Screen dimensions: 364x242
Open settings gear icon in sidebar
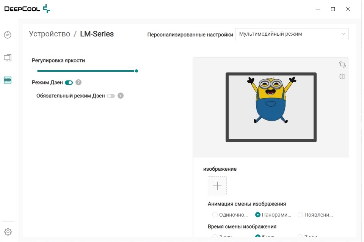point(8,231)
